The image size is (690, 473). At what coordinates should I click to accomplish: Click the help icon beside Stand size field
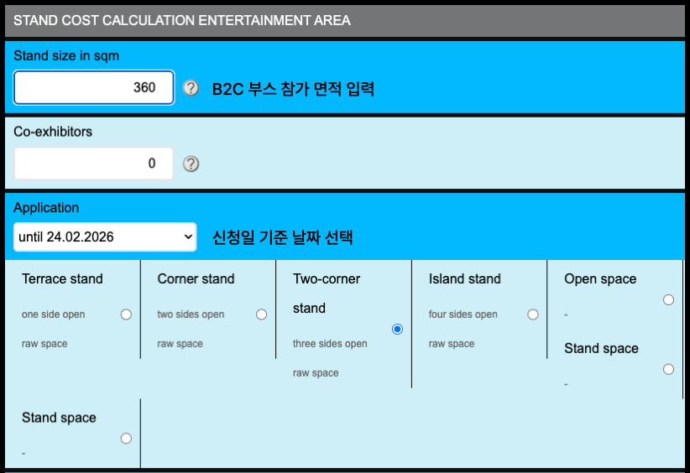[191, 88]
